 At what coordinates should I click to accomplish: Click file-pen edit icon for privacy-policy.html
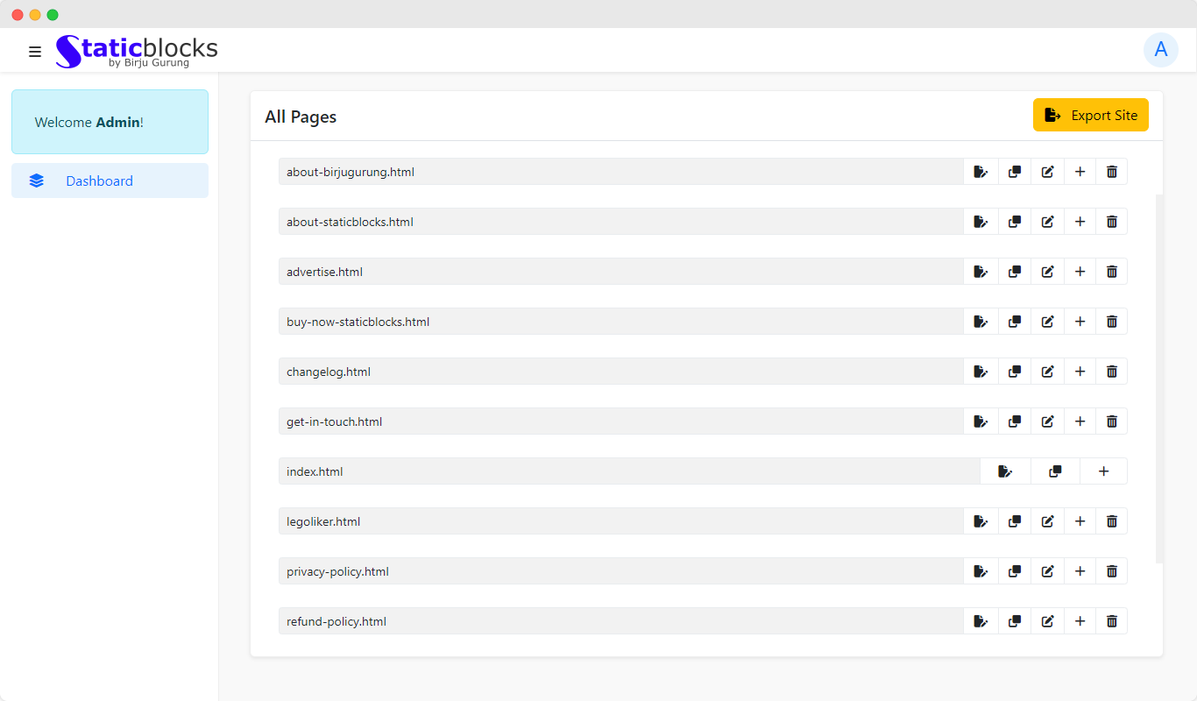pos(981,571)
